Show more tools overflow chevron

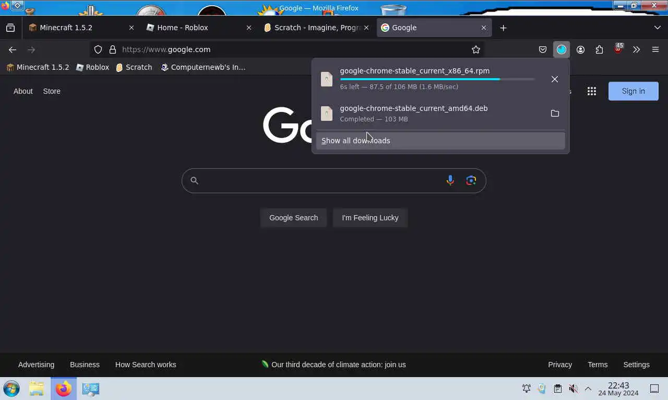click(636, 49)
